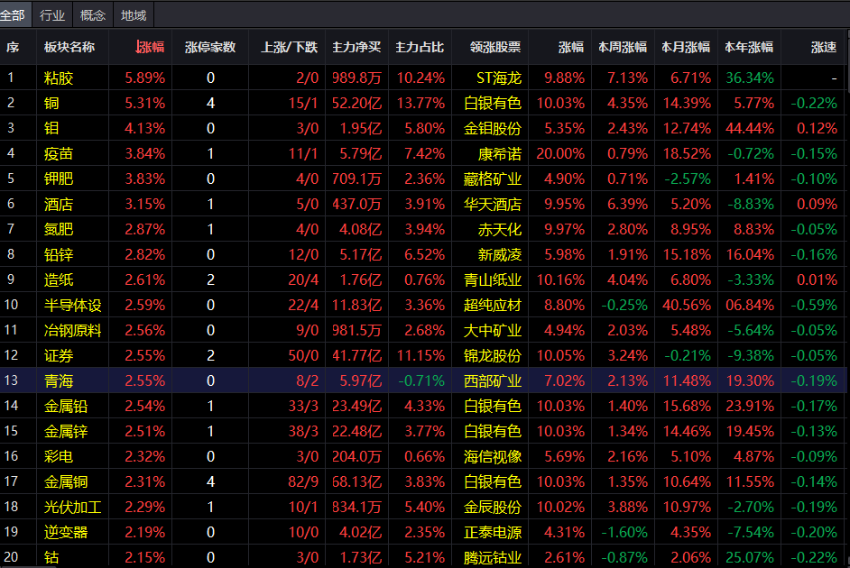Select the 氮肥 sector name
This screenshot has width=850, height=568.
[x=59, y=230]
